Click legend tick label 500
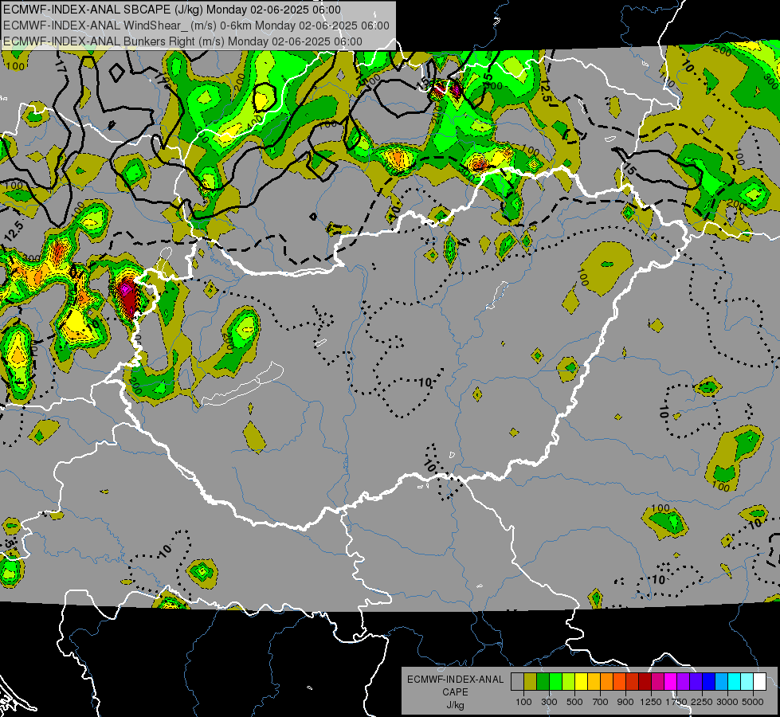The height and width of the screenshot is (717, 780). (574, 702)
